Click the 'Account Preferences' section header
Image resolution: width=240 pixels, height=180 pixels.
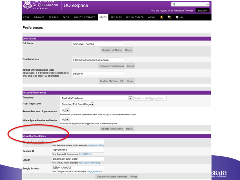(34, 92)
